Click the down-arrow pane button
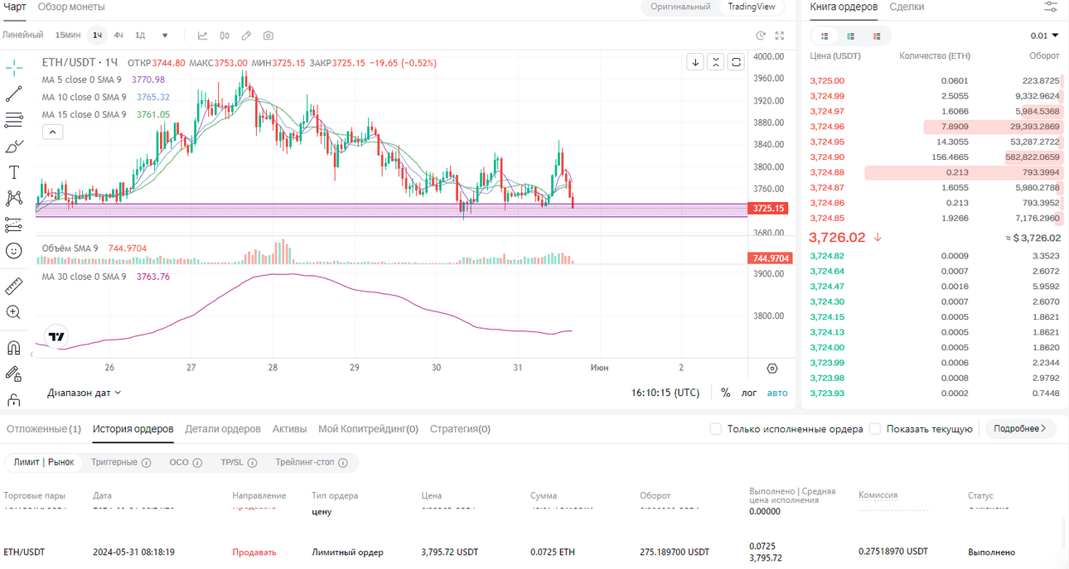This screenshot has height=569, width=1069. click(695, 62)
